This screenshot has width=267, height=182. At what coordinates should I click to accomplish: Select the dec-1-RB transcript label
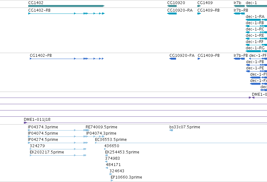coord(255,23)
